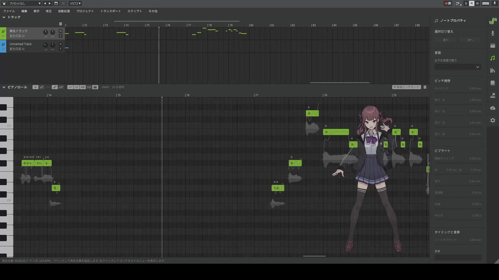Click the phoneme input field at panel bottom
This screenshot has height=280, width=499.
click(457, 258)
